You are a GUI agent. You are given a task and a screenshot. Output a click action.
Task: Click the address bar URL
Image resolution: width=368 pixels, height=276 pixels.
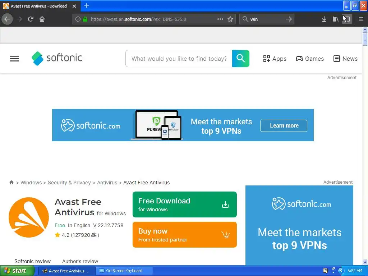coord(138,19)
